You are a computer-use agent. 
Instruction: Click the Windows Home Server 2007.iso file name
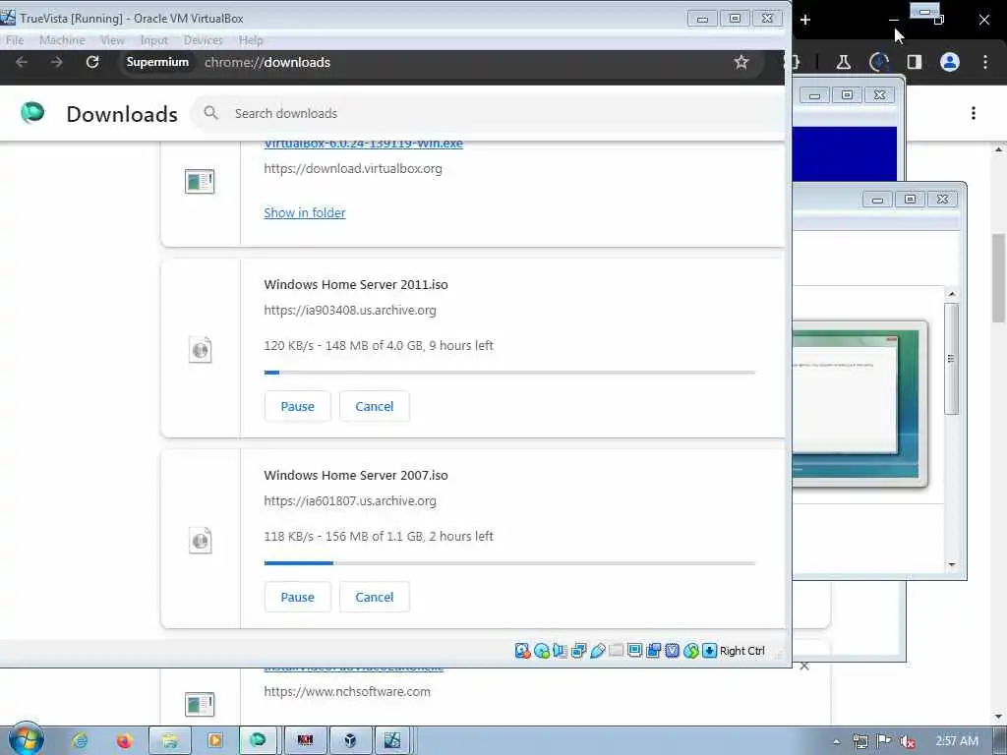[x=356, y=475]
